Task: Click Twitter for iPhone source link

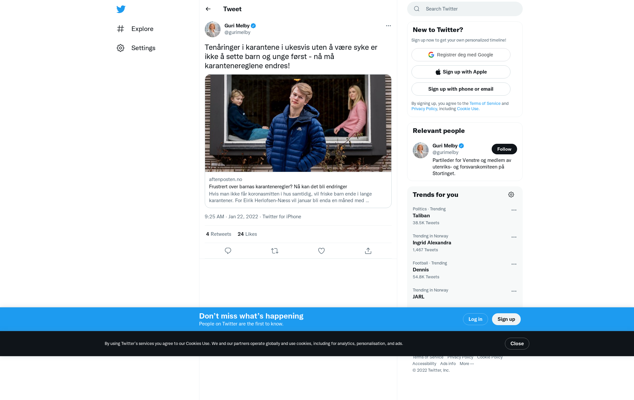Action: [282, 217]
